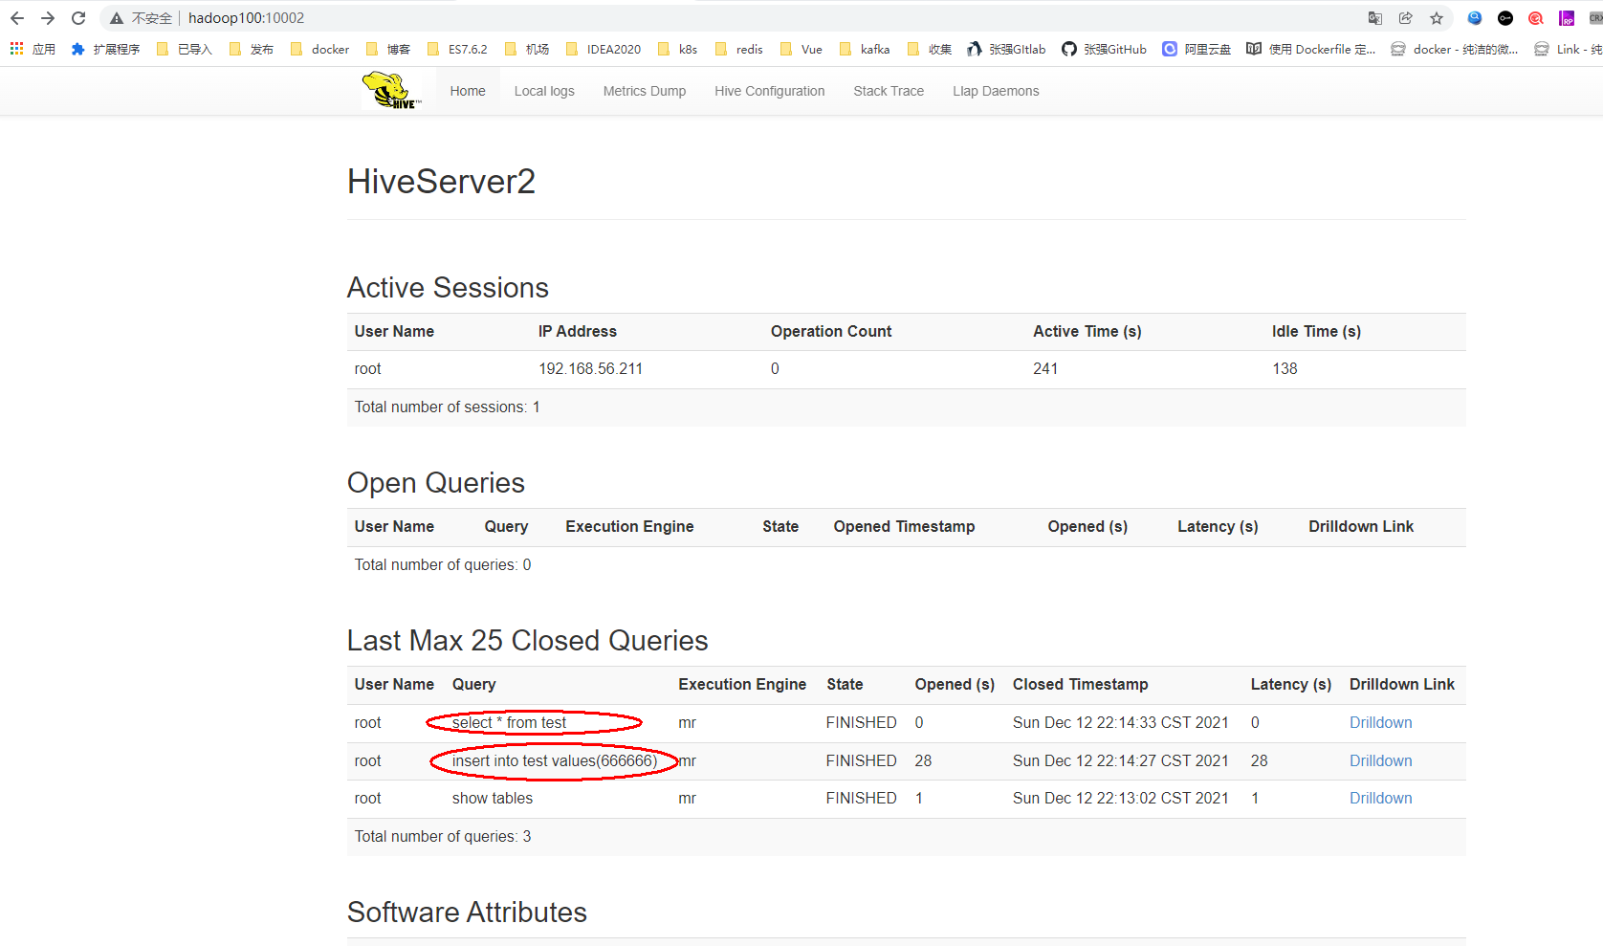
Task: Switch to the Metrics Dump tab
Action: coord(645,90)
